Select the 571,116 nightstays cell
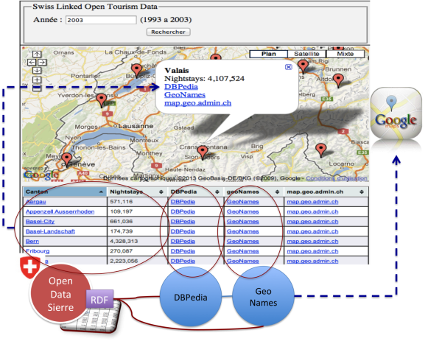 coord(137,202)
